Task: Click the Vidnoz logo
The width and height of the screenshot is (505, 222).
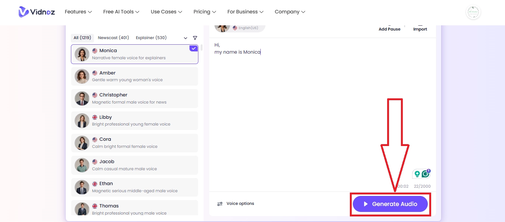Action: pos(37,12)
